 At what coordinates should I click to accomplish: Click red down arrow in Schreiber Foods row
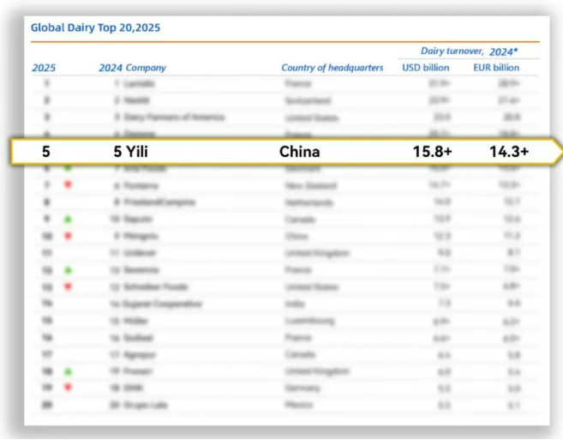pos(68,286)
